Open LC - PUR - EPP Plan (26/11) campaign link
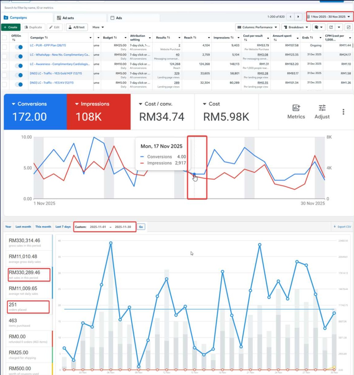The image size is (354, 375). [48, 45]
